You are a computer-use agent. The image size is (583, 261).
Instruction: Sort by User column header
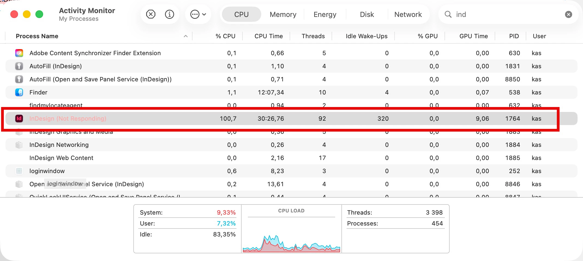(539, 36)
